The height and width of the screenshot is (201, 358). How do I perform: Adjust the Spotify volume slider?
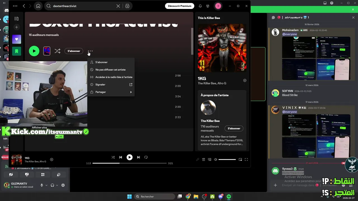[227, 159]
